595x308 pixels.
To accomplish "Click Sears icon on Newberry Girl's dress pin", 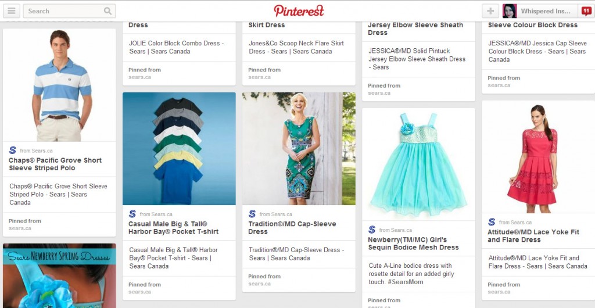I will (x=372, y=230).
